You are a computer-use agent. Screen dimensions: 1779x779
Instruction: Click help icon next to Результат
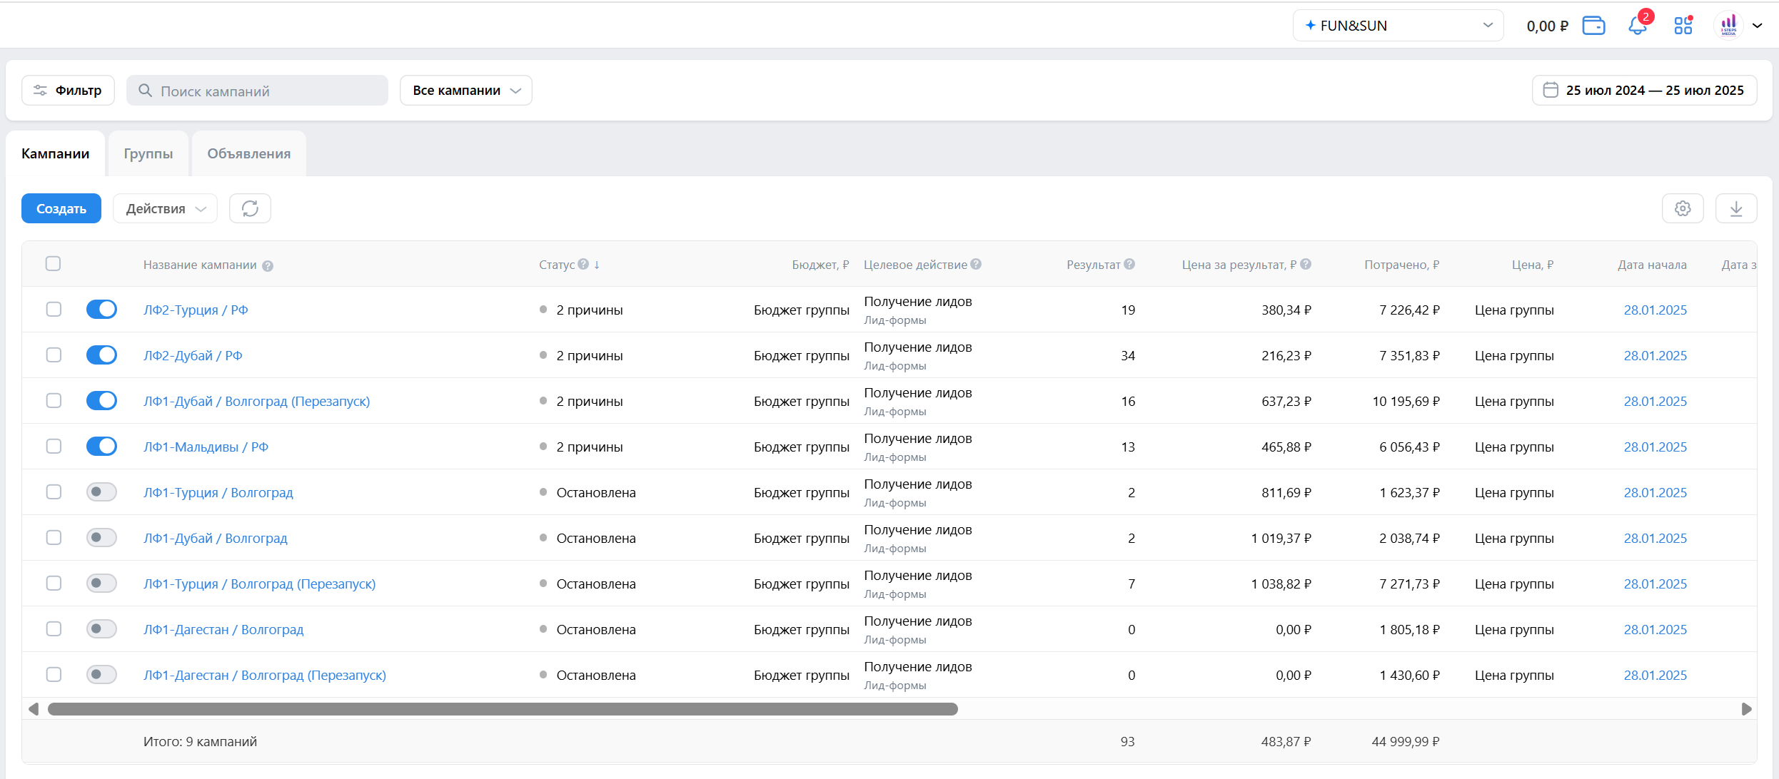coord(1129,264)
